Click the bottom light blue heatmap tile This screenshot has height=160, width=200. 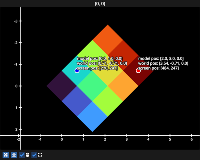[x=92, y=116]
